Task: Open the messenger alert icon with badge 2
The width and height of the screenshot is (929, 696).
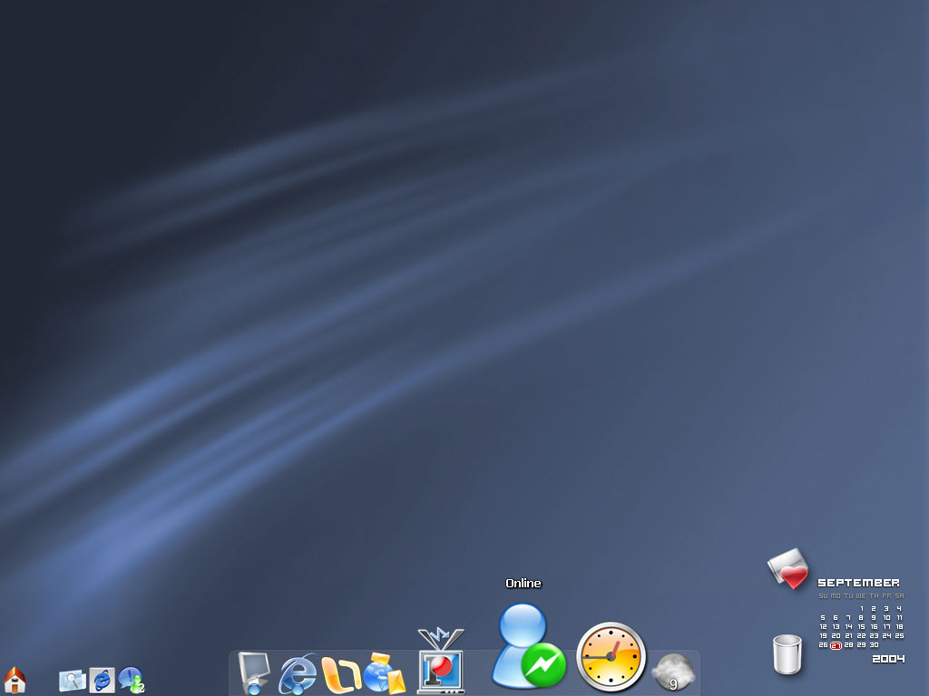Action: click(131, 680)
